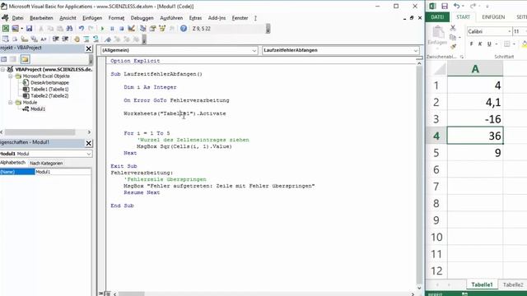This screenshot has width=527, height=296.
Task: Collapse the Microsoft Excel Objekte folder
Action: (11, 76)
